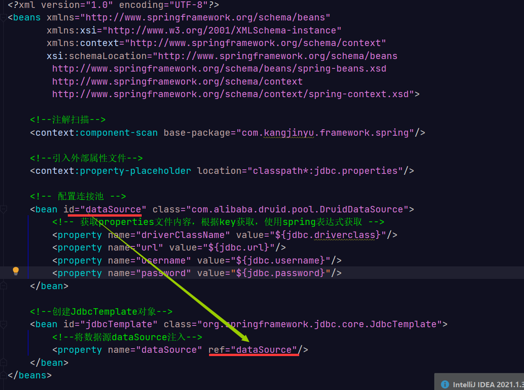Click fold end marker at closing beans tag
Image resolution: width=524 pixels, height=390 pixels.
3,375
